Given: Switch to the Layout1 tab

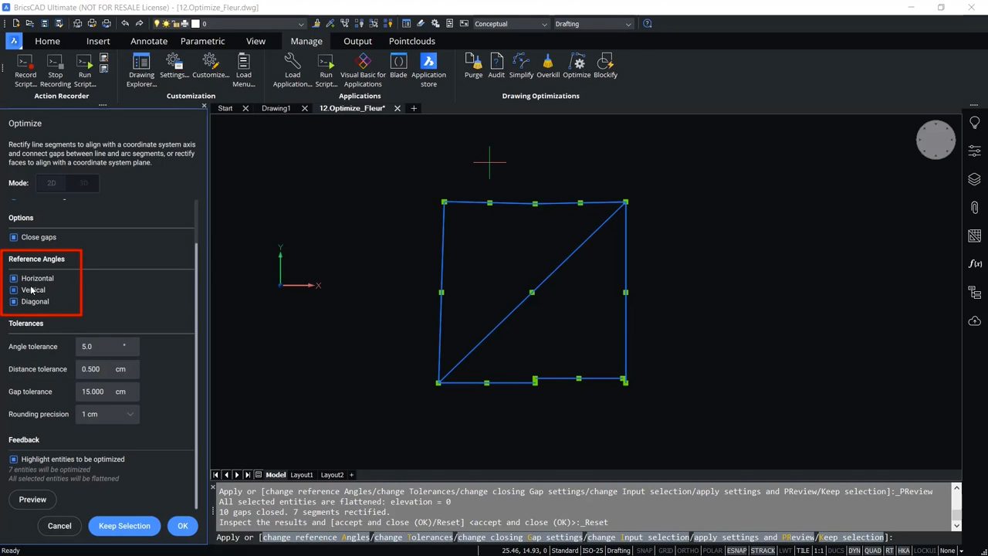Looking at the screenshot, I should click(x=302, y=475).
